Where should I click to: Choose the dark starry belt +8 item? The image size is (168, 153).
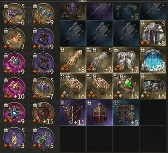click(x=153, y=86)
